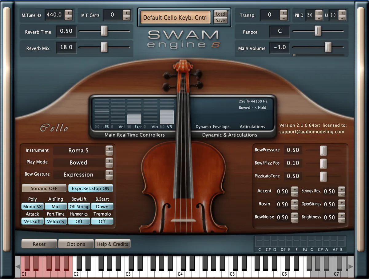Adjust the Reverb Time slider handle
Screen dimensions: 369x279
click(104, 31)
